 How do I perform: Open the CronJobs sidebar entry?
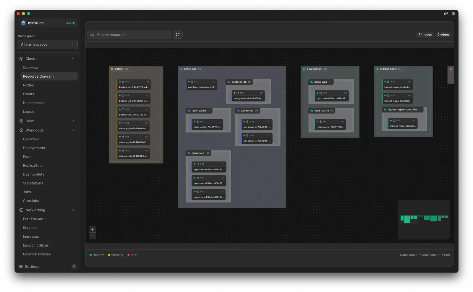31,200
